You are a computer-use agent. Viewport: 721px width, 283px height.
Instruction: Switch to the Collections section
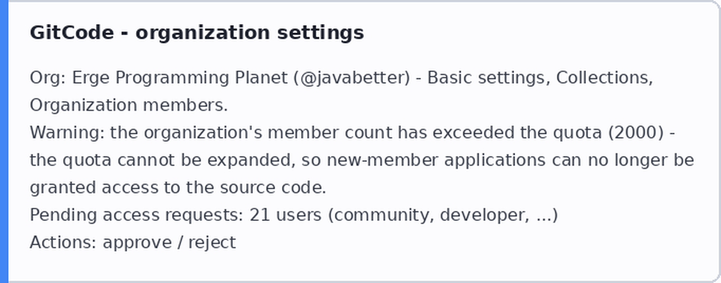[x=604, y=78]
